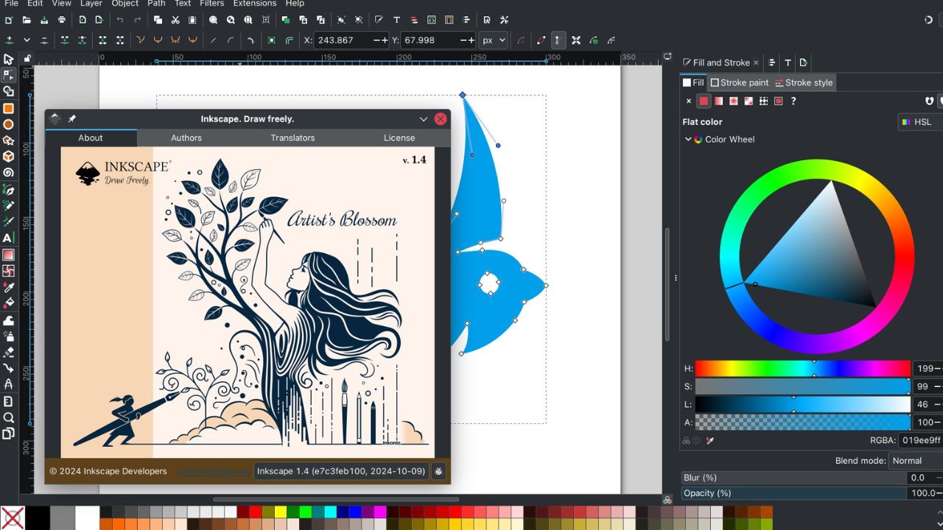Click the New document icon
This screenshot has width=943, height=530.
pyautogui.click(x=9, y=20)
